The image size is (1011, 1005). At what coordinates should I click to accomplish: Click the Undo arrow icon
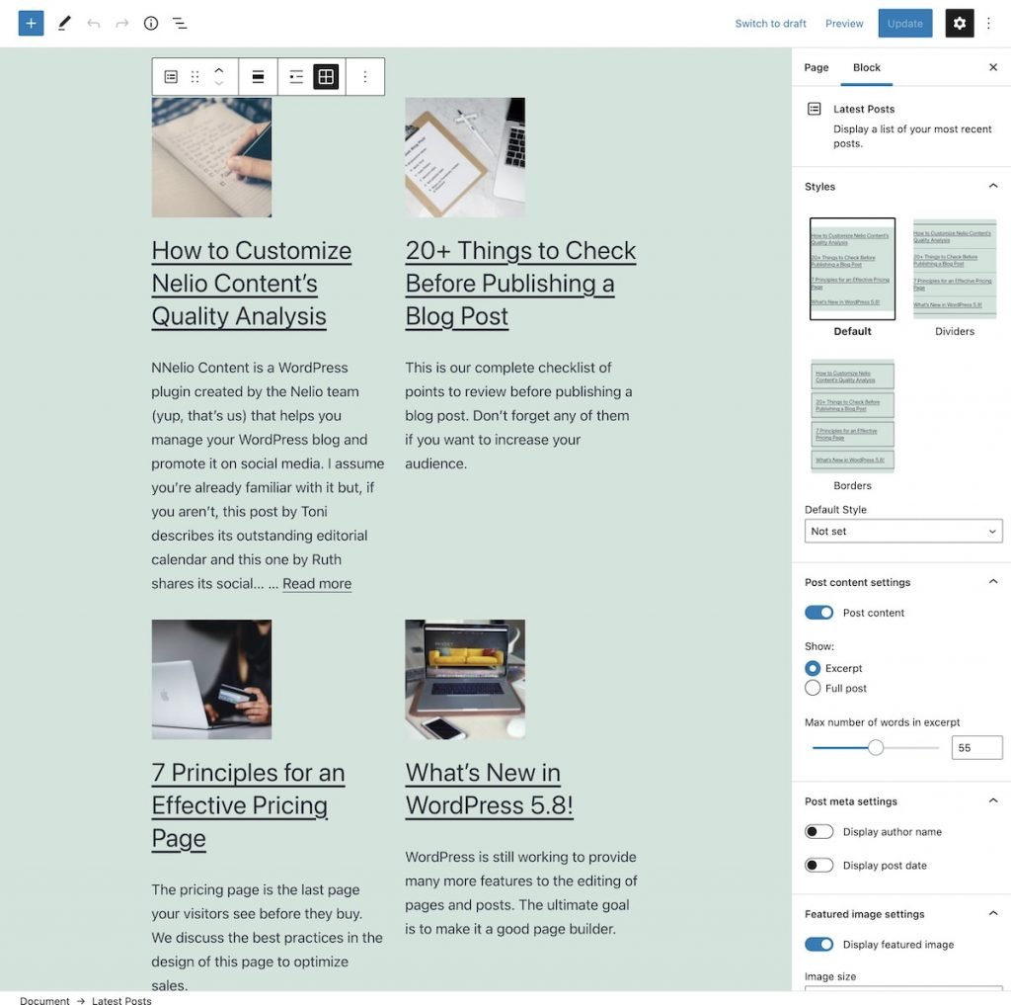tap(94, 24)
